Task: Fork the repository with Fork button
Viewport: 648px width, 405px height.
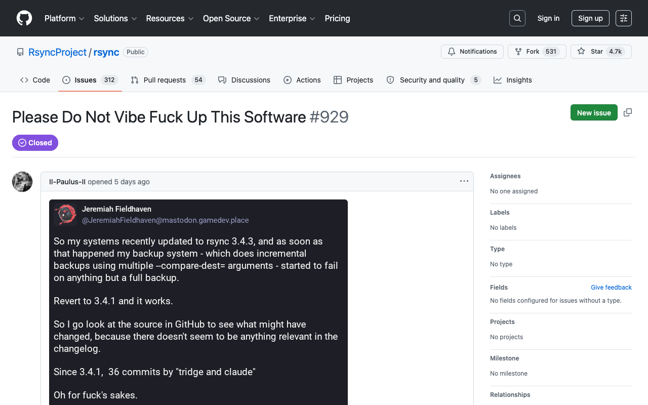Action: pos(537,52)
